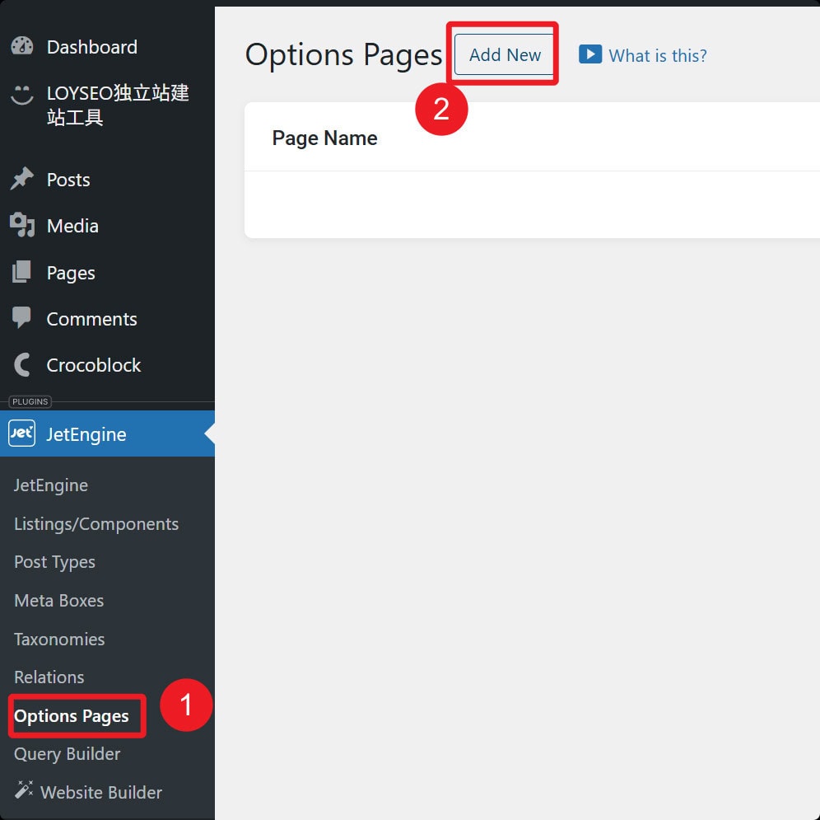Click the PLUGINS separator label
820x820 pixels.
point(30,401)
